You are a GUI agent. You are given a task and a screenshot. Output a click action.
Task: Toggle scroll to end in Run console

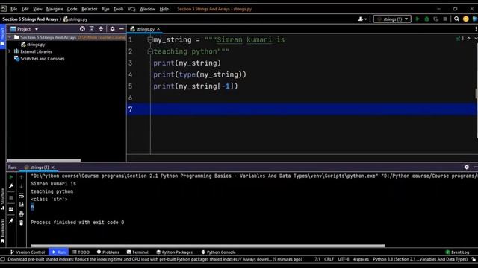[x=22, y=205]
